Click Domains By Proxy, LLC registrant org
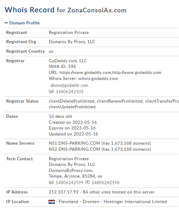This screenshot has height=208, width=179. [x=72, y=42]
